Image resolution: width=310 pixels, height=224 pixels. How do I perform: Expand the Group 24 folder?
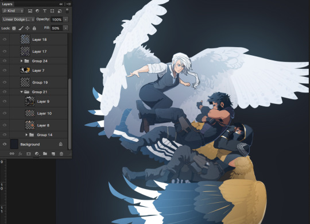pos(22,61)
